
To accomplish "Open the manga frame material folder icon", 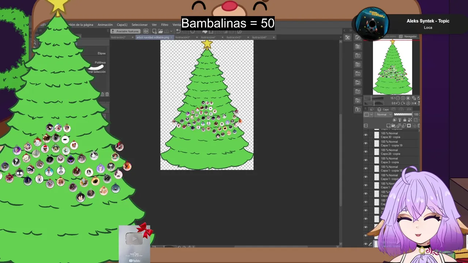I will pyautogui.click(x=358, y=65).
